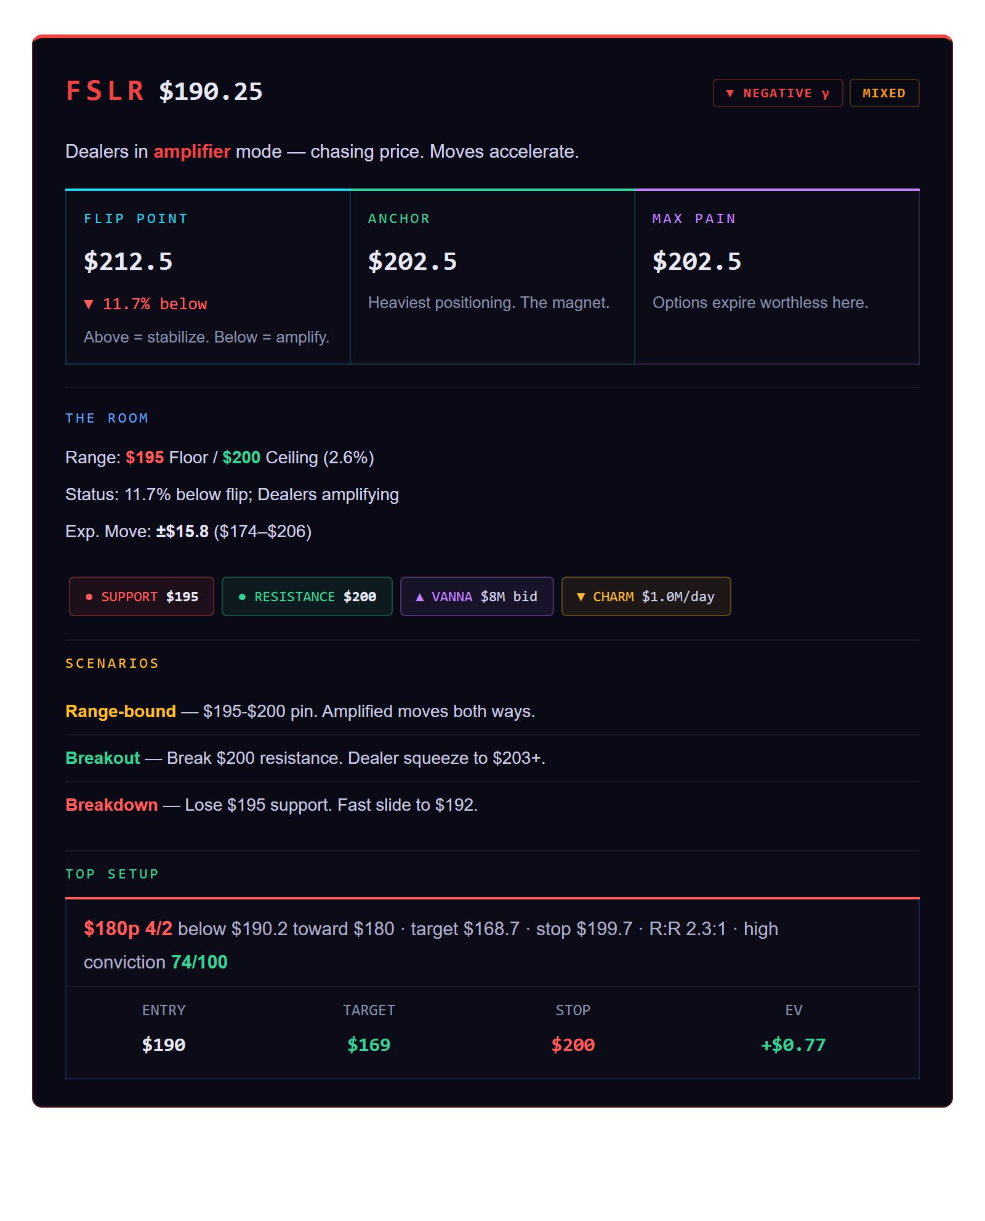The height and width of the screenshot is (1221, 985).
Task: Click the ±$15.8 expected move value
Action: pos(182,532)
